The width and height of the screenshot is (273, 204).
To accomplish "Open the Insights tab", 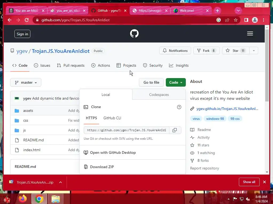I will coord(179,65).
